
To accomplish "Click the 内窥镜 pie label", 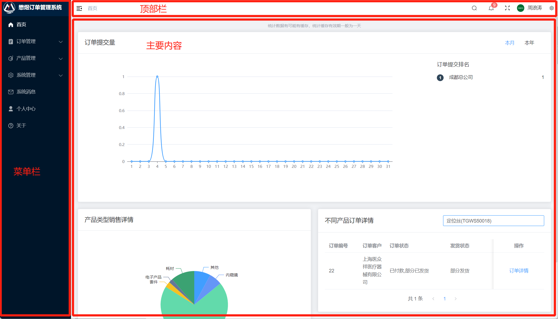I will (x=232, y=275).
